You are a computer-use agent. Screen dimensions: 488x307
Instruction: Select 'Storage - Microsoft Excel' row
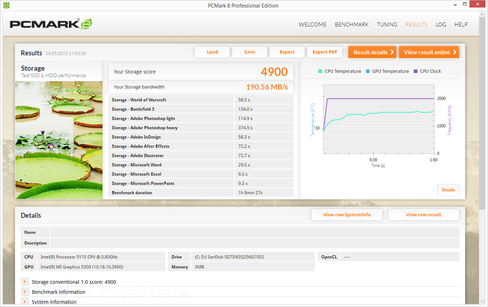[201, 174]
